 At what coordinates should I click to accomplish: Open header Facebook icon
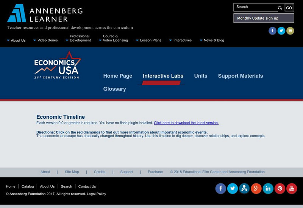click(272, 31)
